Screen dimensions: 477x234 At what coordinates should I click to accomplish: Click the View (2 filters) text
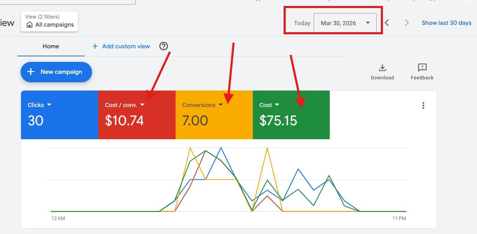(x=42, y=17)
